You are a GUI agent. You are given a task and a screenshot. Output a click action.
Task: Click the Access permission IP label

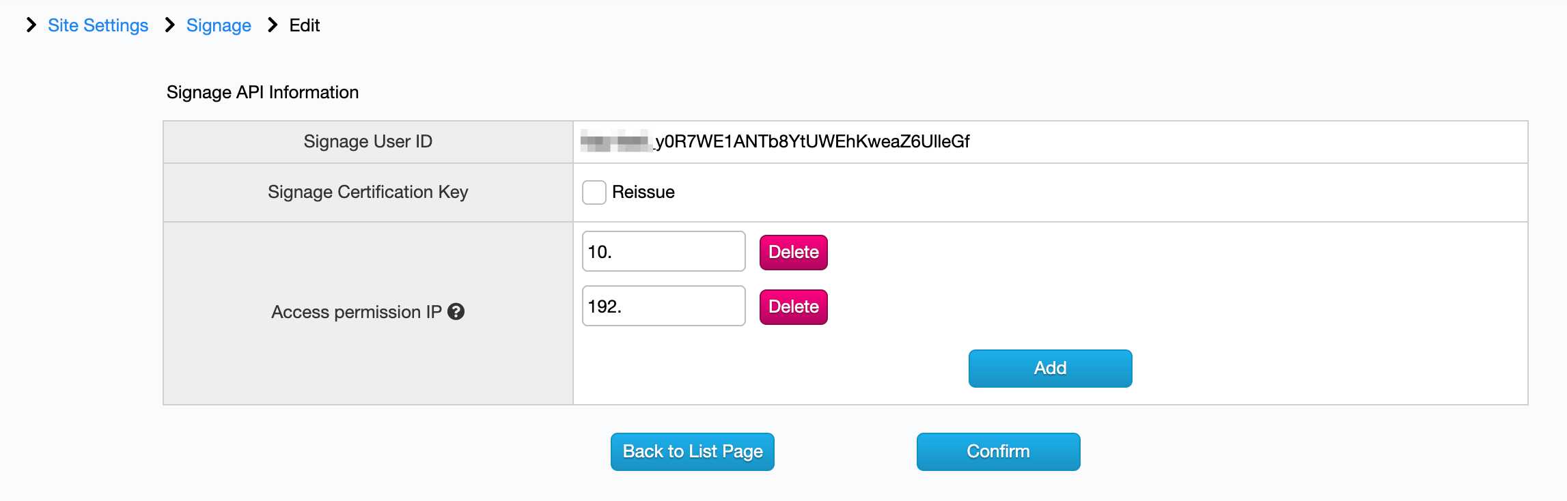[357, 312]
